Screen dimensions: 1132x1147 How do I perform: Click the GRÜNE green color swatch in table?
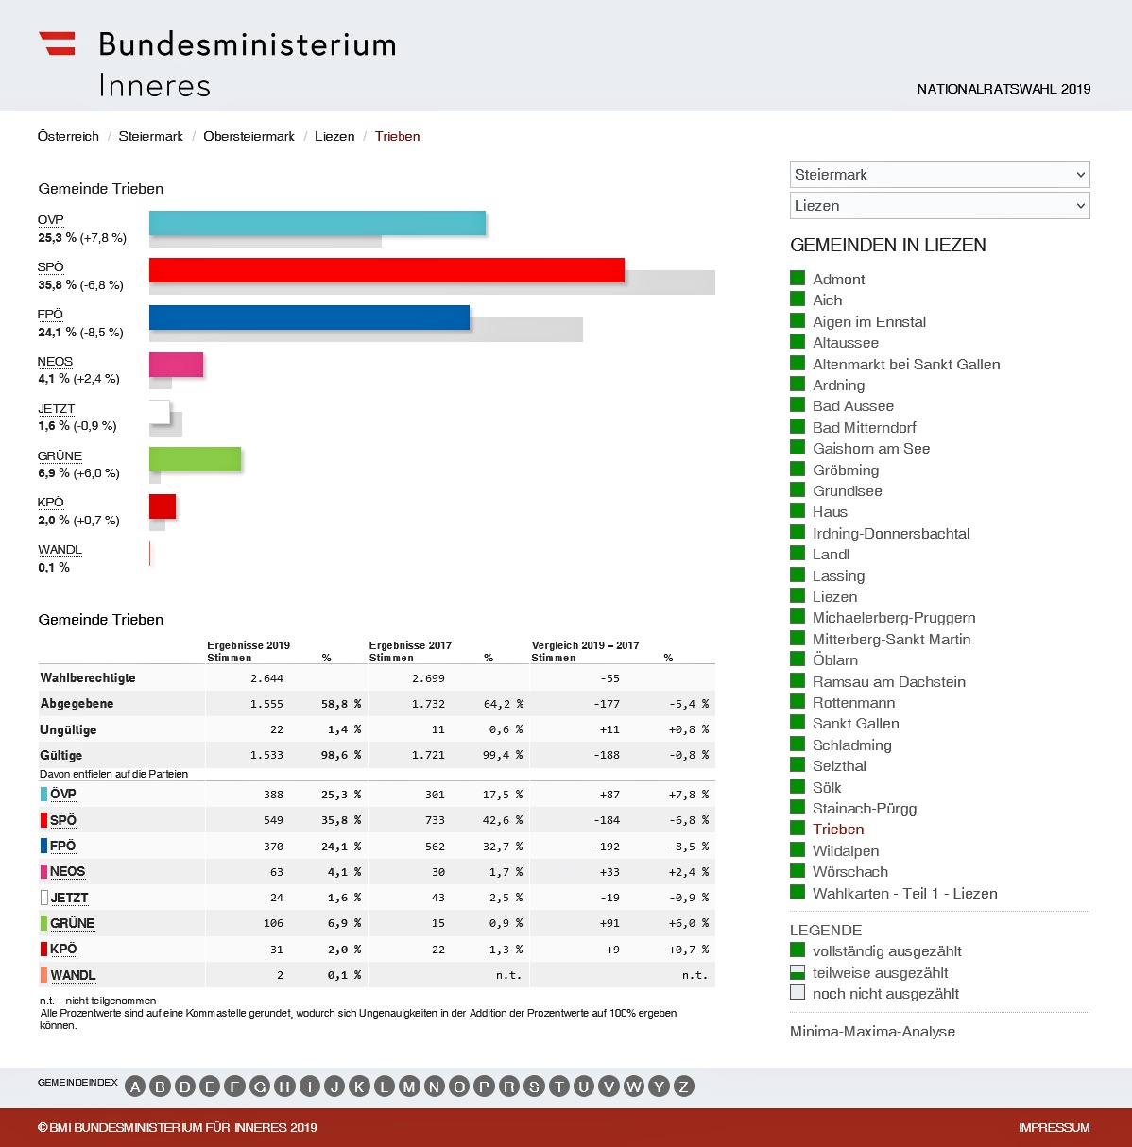(x=43, y=923)
